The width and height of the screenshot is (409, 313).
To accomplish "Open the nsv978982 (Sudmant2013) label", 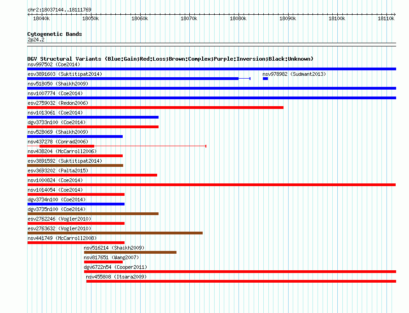I will (x=294, y=74).
